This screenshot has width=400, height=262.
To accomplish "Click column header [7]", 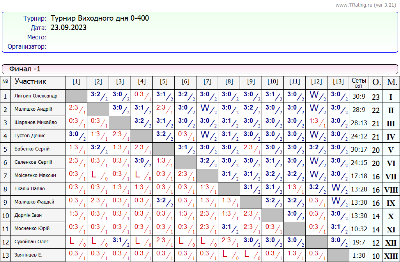I will pos(207,81).
